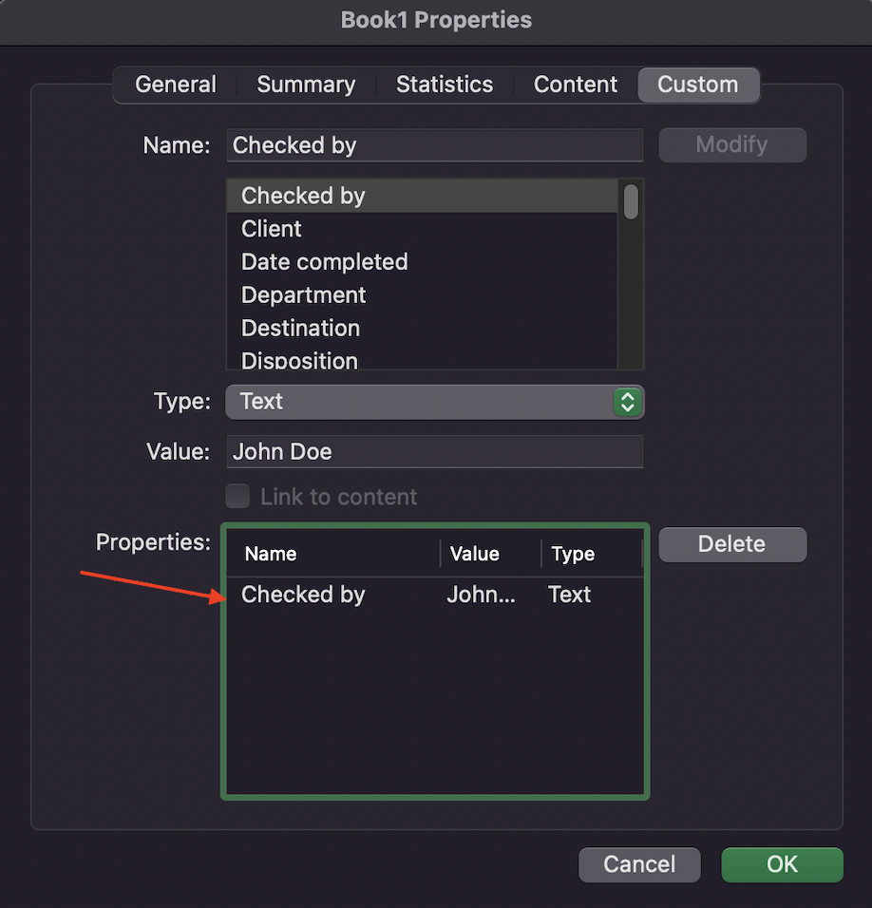Dismiss dialog with Cancel button
872x908 pixels.
pyautogui.click(x=639, y=864)
